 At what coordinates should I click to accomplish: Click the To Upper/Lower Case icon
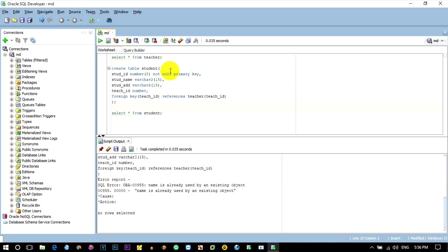[x=173, y=41]
